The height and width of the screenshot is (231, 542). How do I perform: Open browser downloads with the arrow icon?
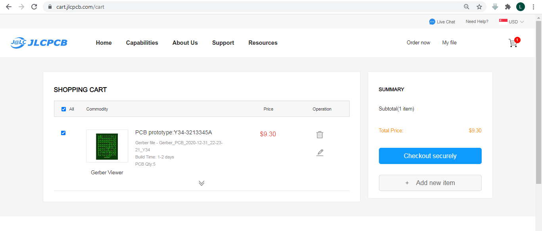click(x=494, y=7)
